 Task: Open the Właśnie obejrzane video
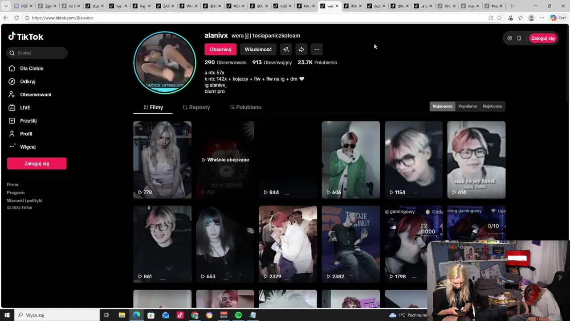pyautogui.click(x=225, y=160)
